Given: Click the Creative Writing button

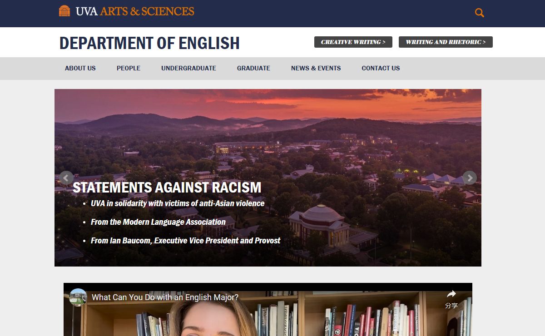Looking at the screenshot, I should click(x=353, y=42).
